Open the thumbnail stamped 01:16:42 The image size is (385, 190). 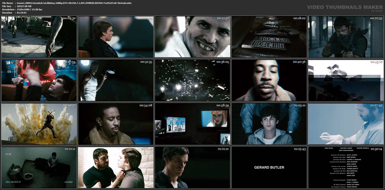[x=116, y=167]
